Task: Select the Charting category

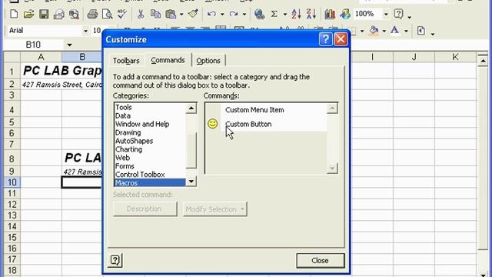Action: click(150, 149)
